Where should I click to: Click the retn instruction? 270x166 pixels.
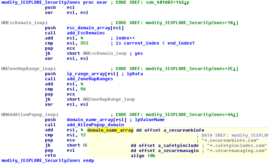pos(50,155)
